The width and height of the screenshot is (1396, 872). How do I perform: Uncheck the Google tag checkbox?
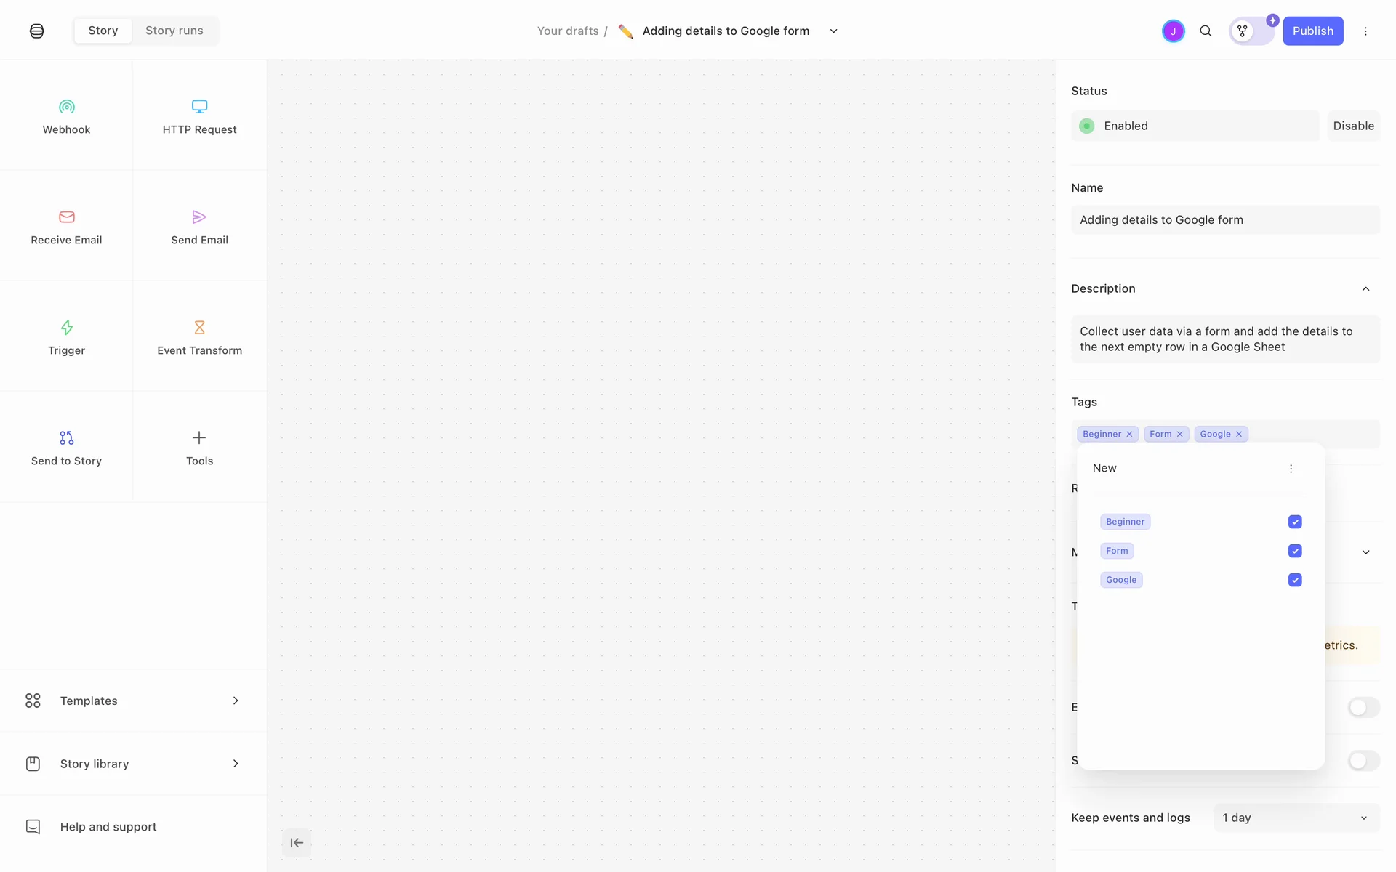click(1295, 580)
